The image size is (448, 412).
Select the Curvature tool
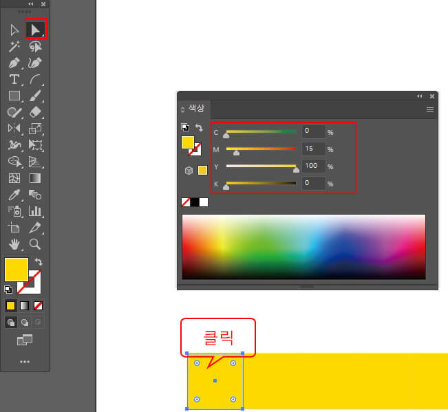(x=35, y=63)
